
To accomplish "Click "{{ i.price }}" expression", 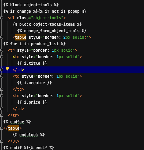I will 32,102.
